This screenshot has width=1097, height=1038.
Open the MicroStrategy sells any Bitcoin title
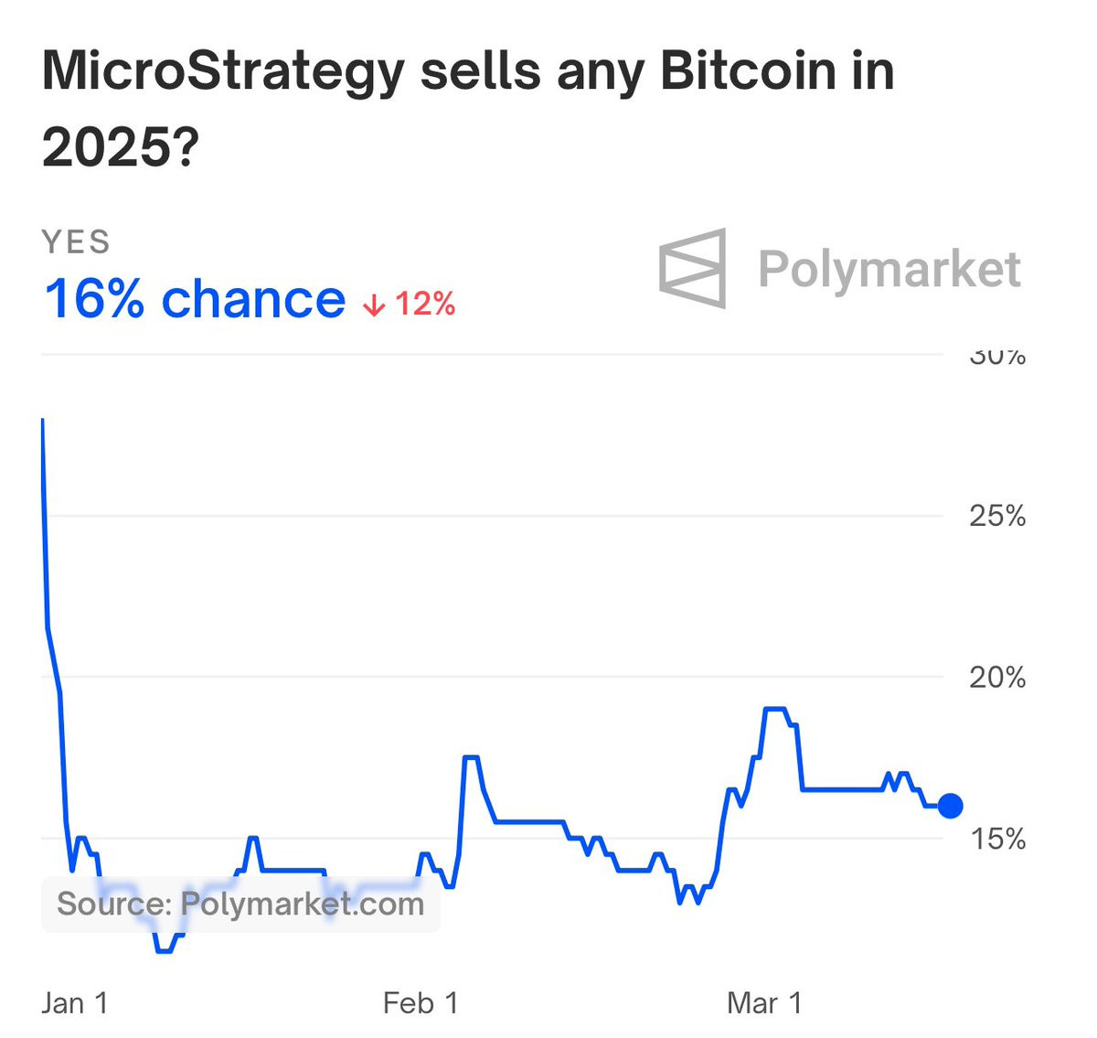[467, 108]
